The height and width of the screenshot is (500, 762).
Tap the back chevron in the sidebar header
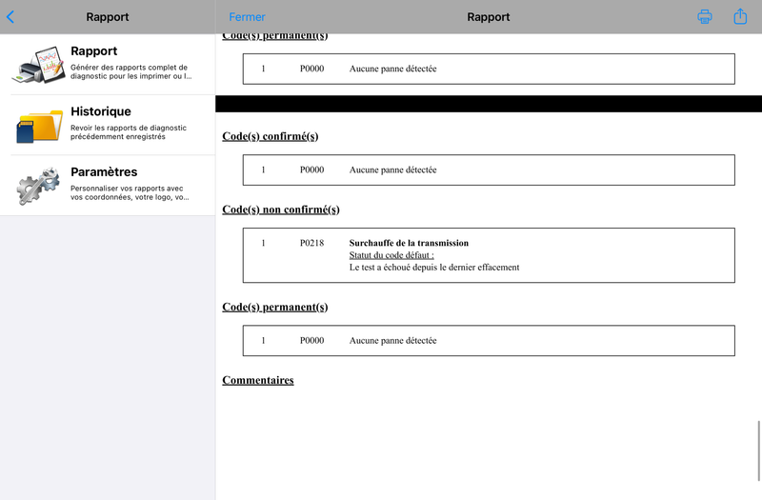point(10,17)
